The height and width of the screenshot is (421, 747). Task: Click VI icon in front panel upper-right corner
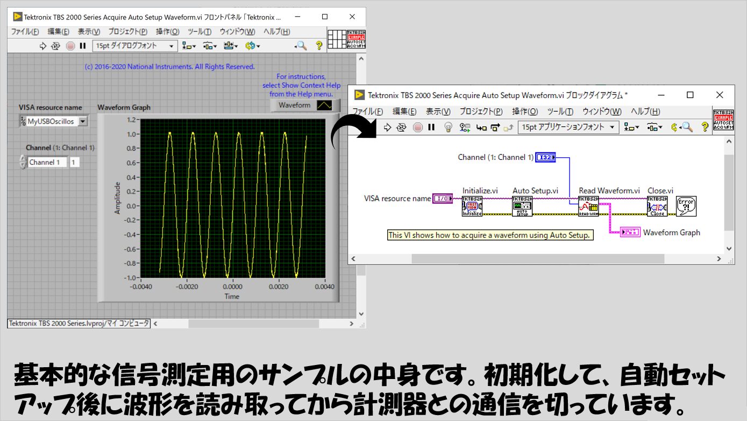(x=356, y=39)
